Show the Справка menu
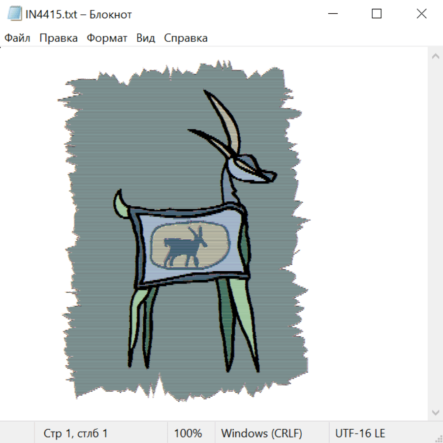Image resolution: width=443 pixels, height=443 pixels. [186, 38]
